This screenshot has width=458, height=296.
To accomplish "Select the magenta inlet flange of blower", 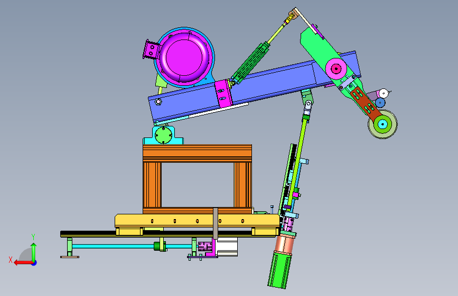I will point(151,50).
